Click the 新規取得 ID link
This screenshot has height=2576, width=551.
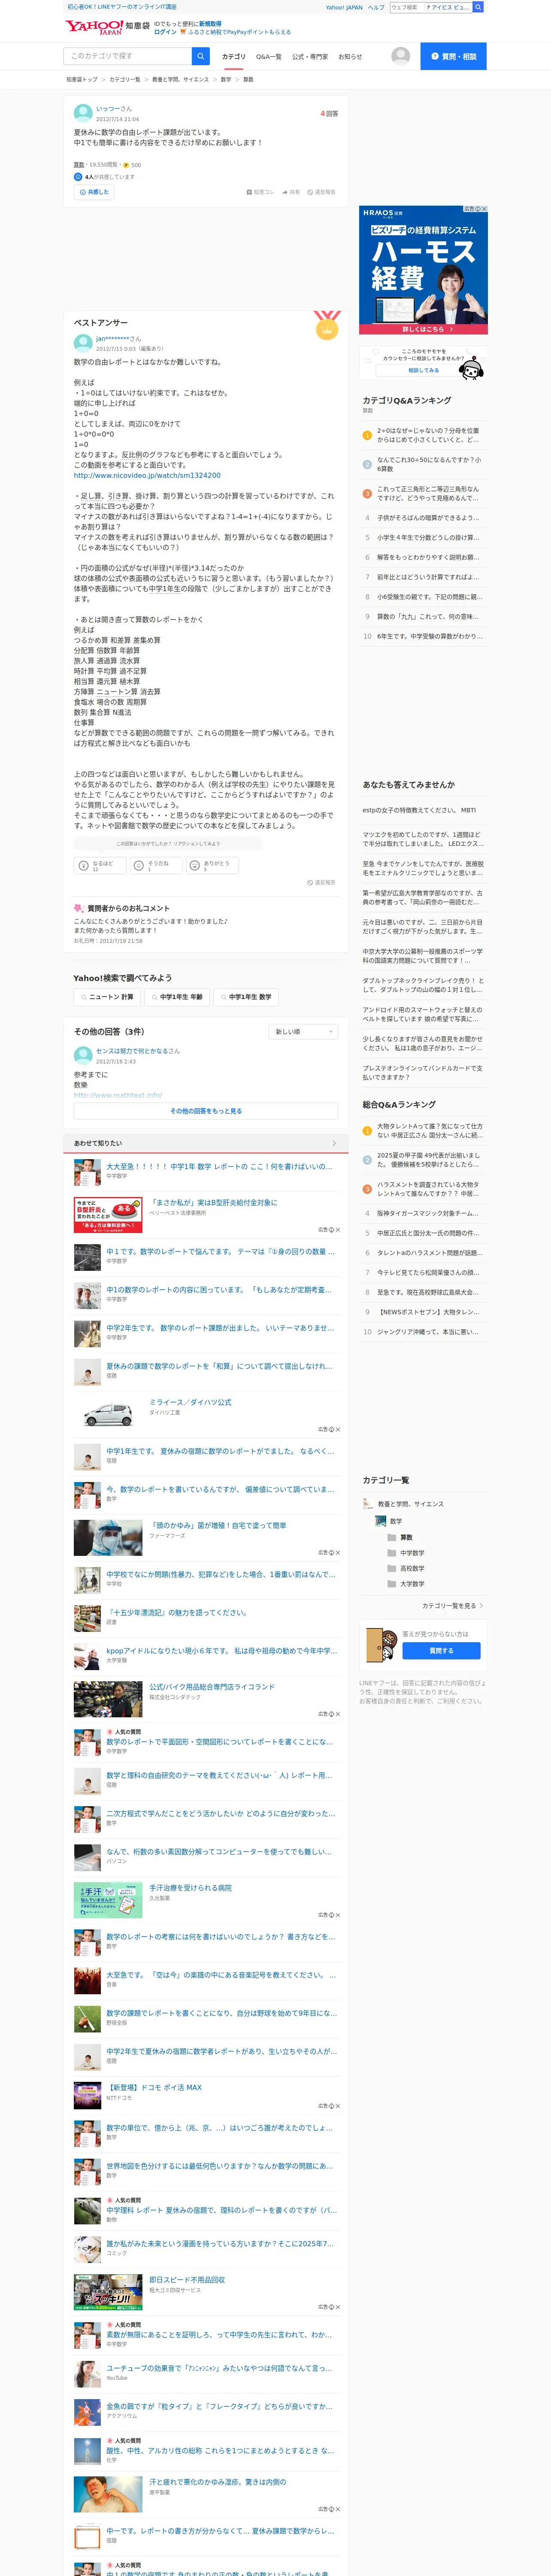(x=210, y=23)
